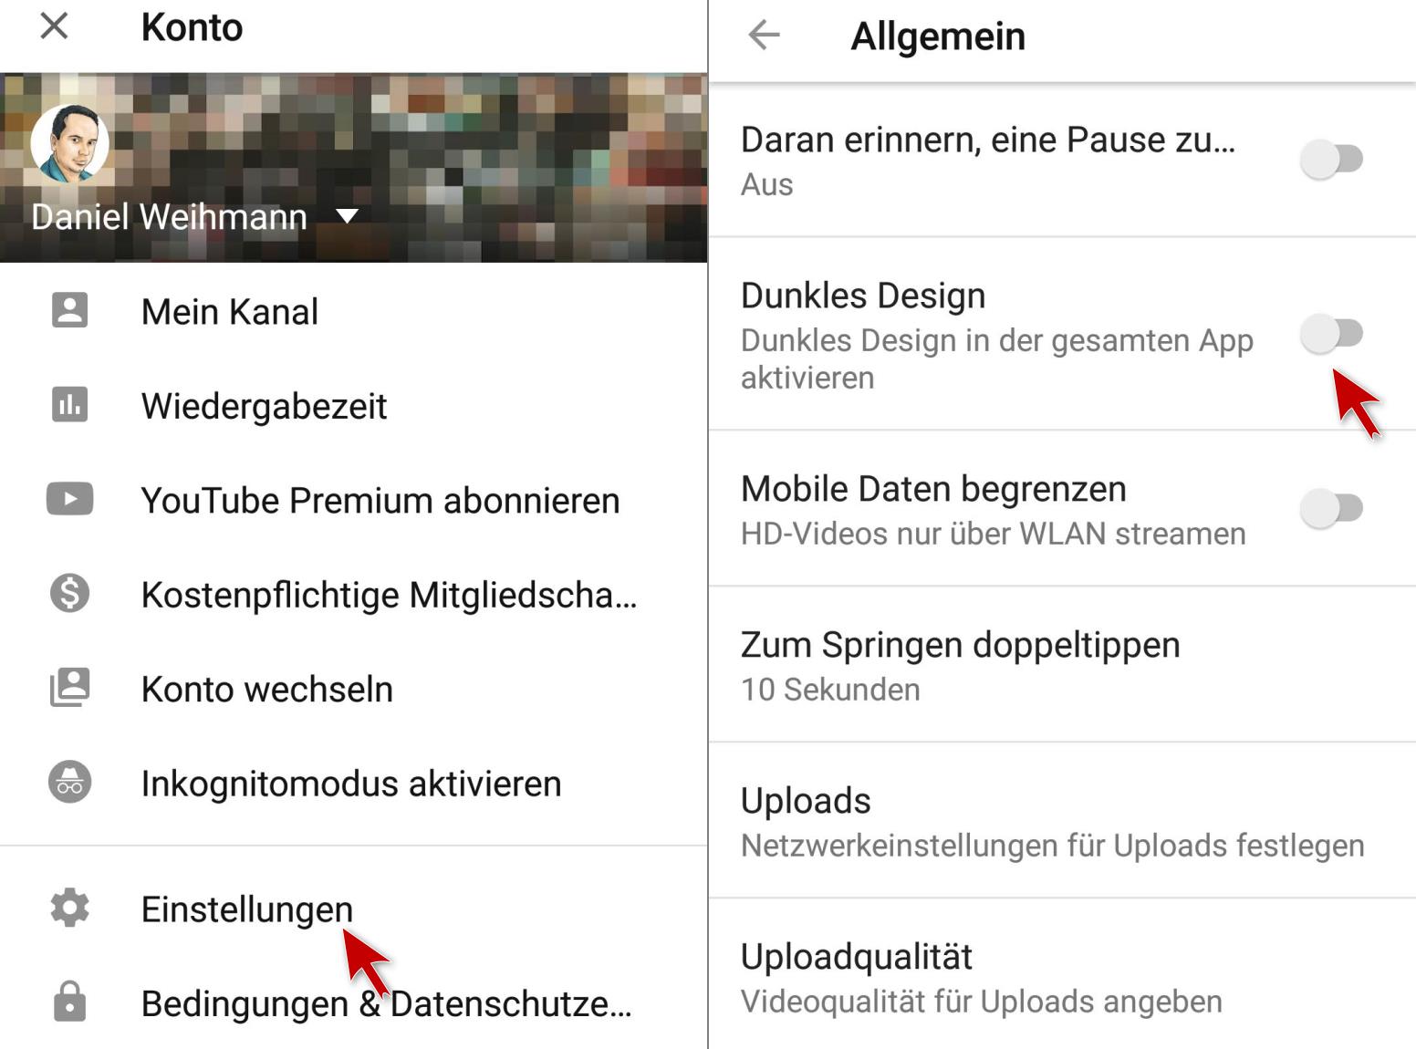Click the Mein Kanal person icon
The width and height of the screenshot is (1416, 1049).
pyautogui.click(x=70, y=310)
